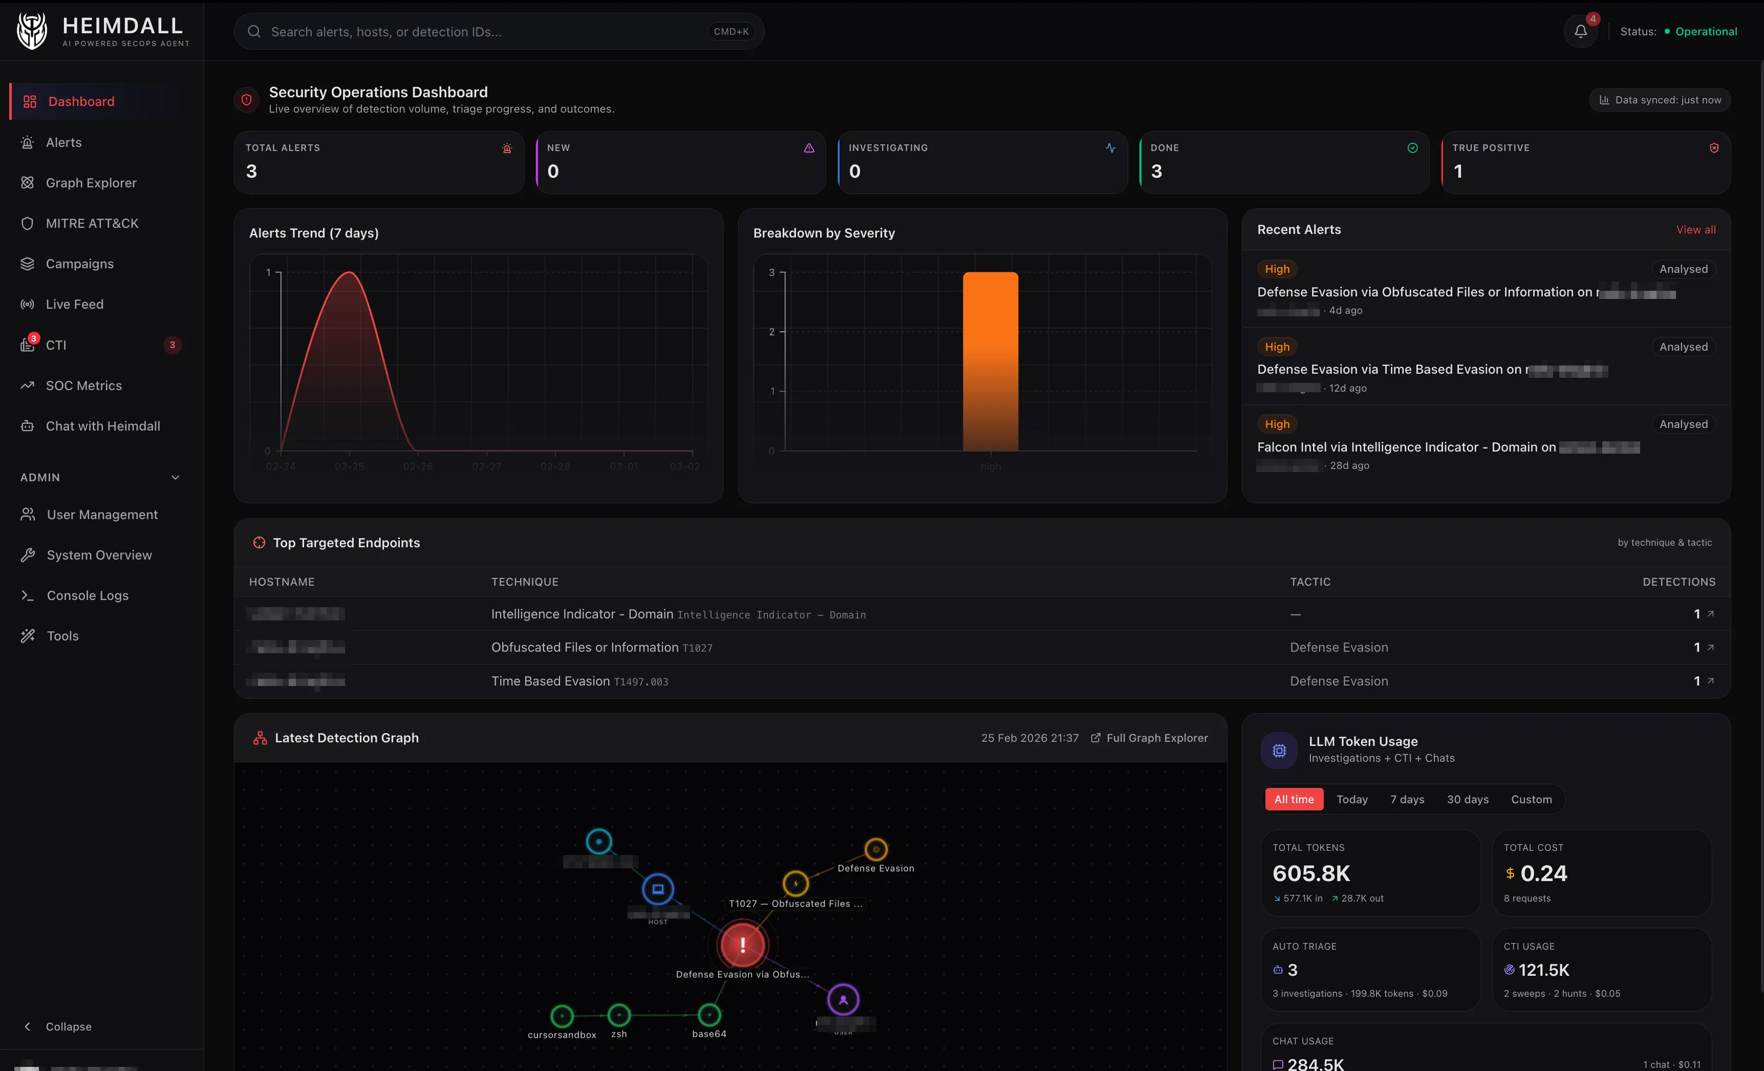Collapse the ADMIN section
This screenshot has height=1071, width=1764.
pos(175,477)
